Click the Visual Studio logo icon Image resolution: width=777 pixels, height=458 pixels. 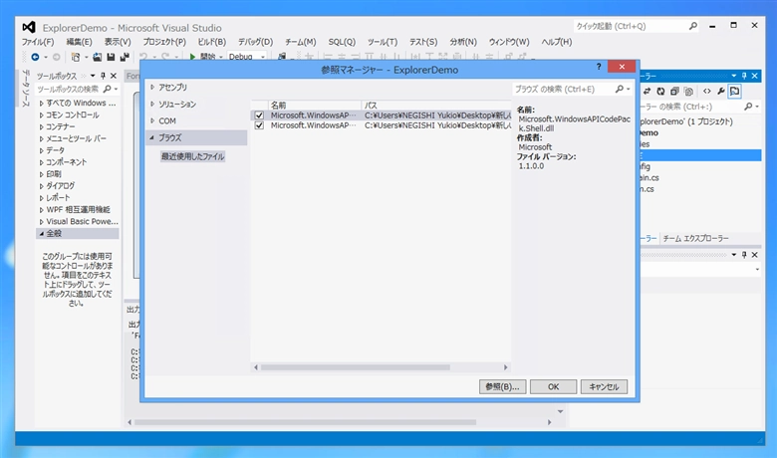tap(29, 27)
